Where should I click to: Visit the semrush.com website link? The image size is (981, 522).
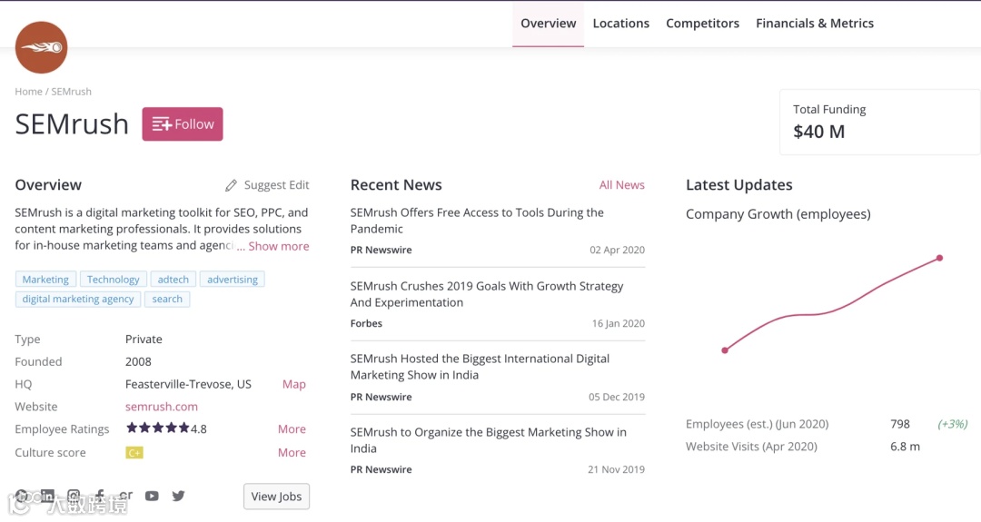162,407
